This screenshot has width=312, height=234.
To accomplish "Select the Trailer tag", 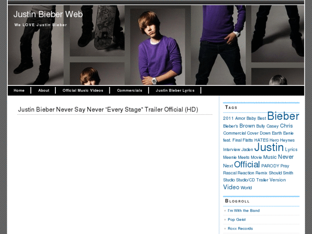I will pyautogui.click(x=262, y=180).
